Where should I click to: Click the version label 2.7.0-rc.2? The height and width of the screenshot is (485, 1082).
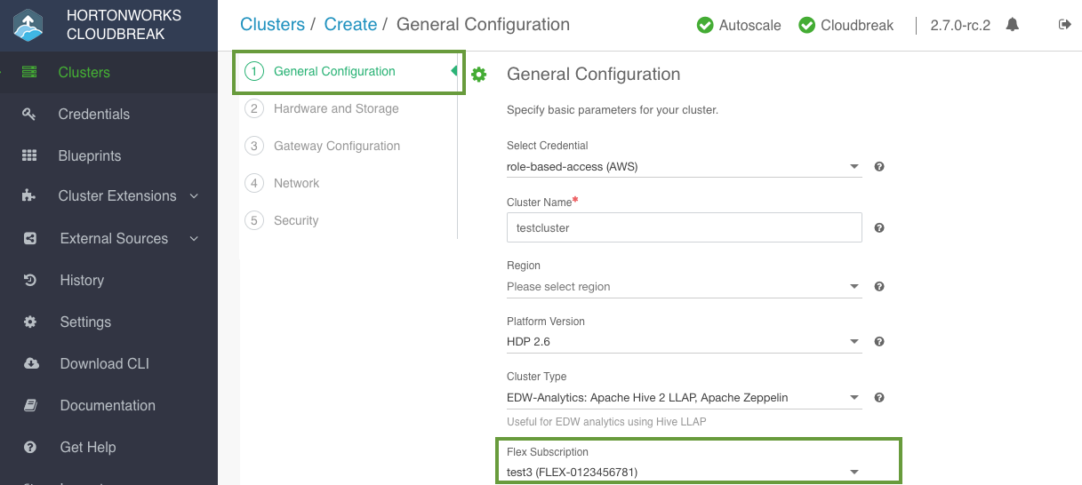point(960,26)
